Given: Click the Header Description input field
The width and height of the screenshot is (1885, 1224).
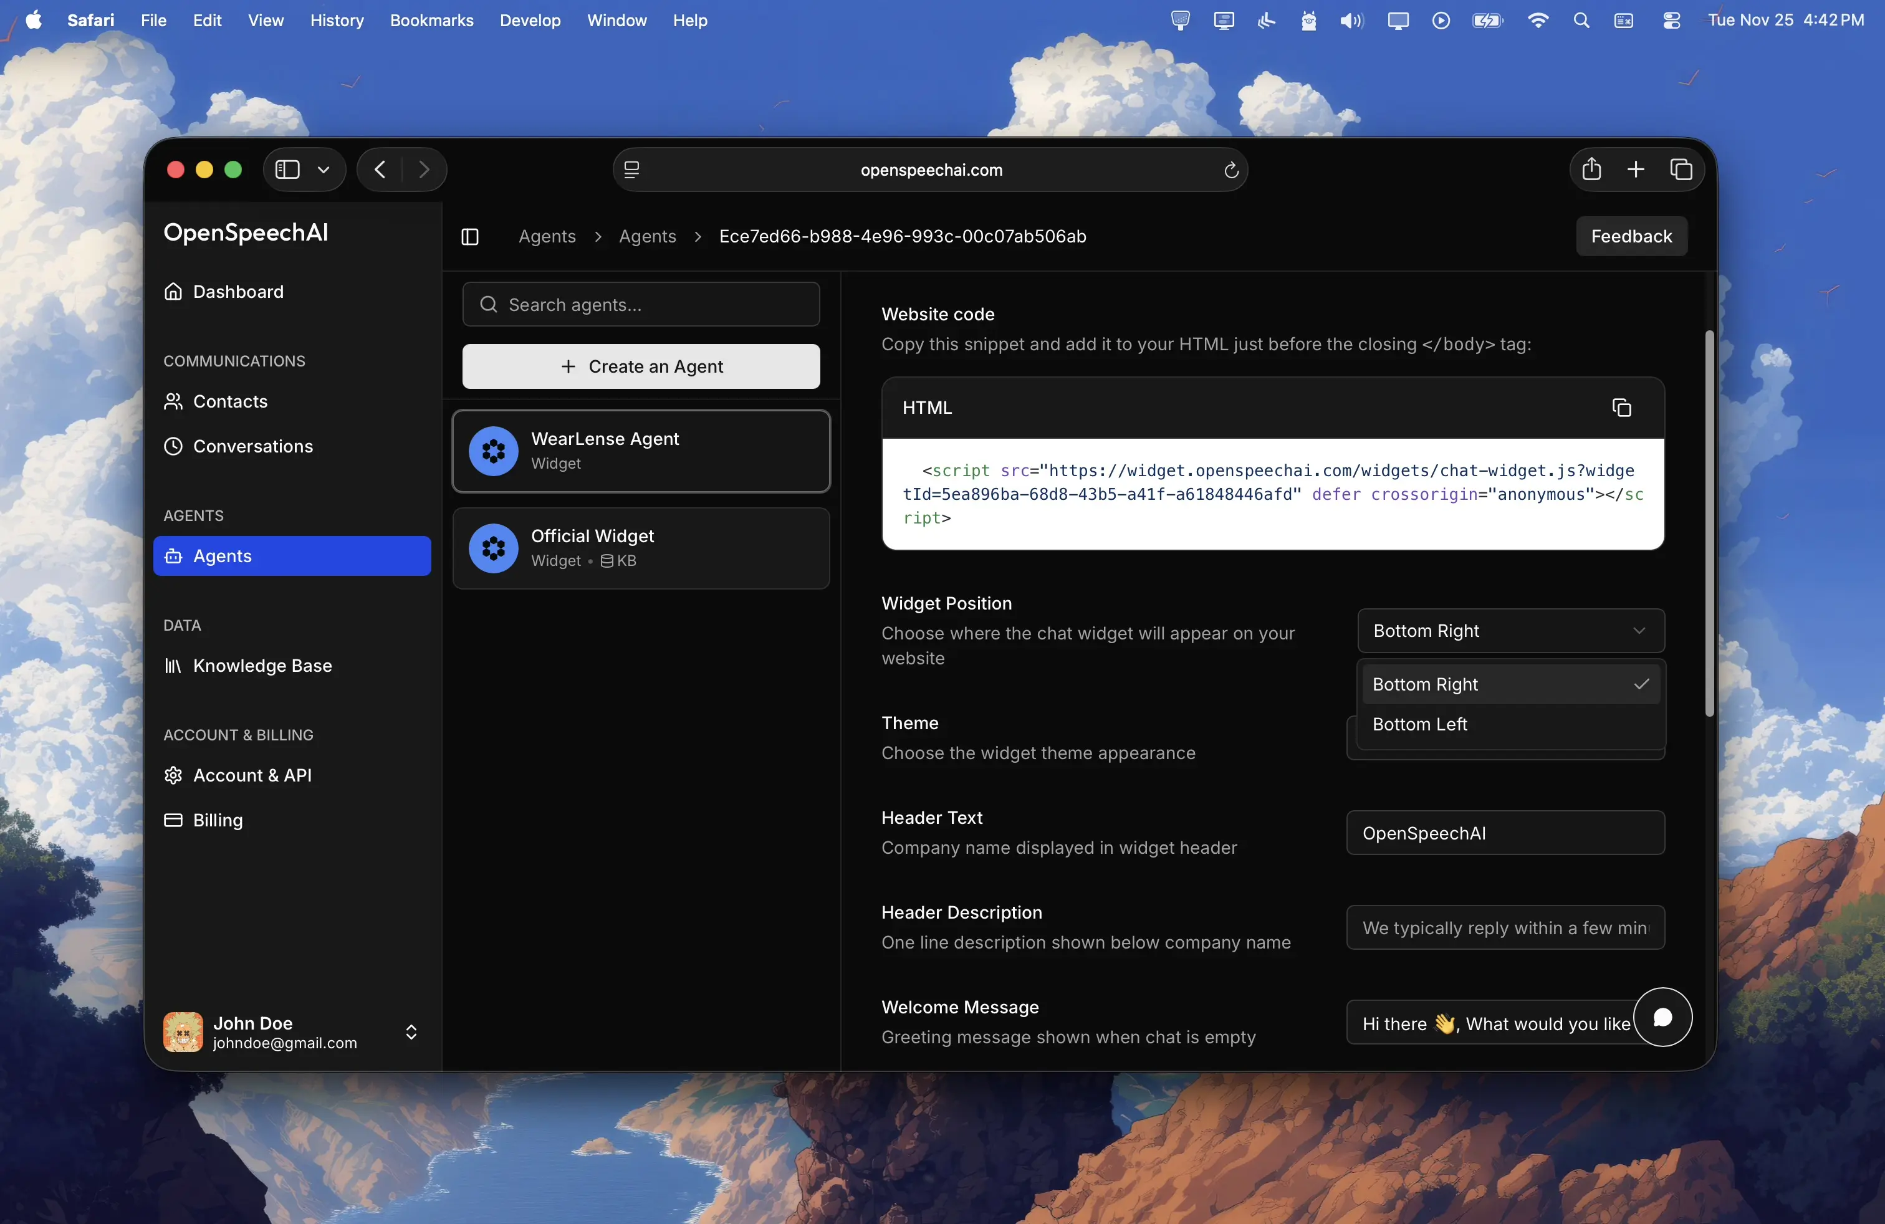Looking at the screenshot, I should coord(1505,928).
